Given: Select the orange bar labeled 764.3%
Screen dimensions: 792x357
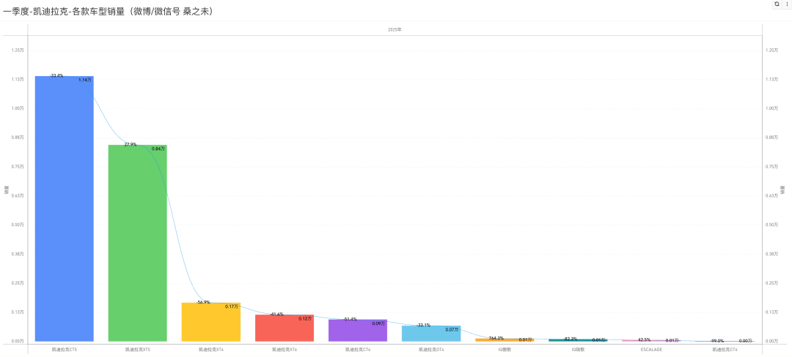Looking at the screenshot, I should point(505,340).
